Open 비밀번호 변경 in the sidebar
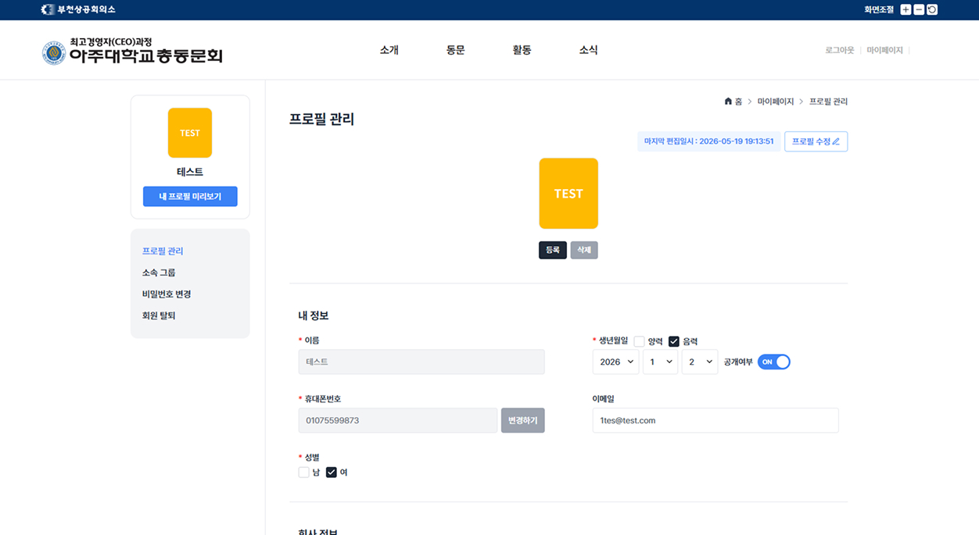 click(167, 294)
